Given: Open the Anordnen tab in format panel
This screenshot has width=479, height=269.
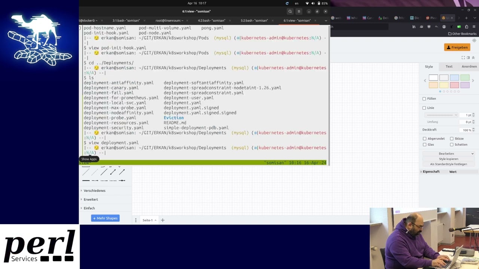Looking at the screenshot, I should click(x=469, y=67).
